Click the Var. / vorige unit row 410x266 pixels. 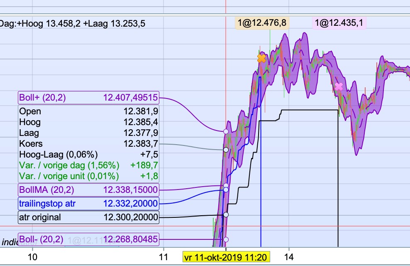88,176
